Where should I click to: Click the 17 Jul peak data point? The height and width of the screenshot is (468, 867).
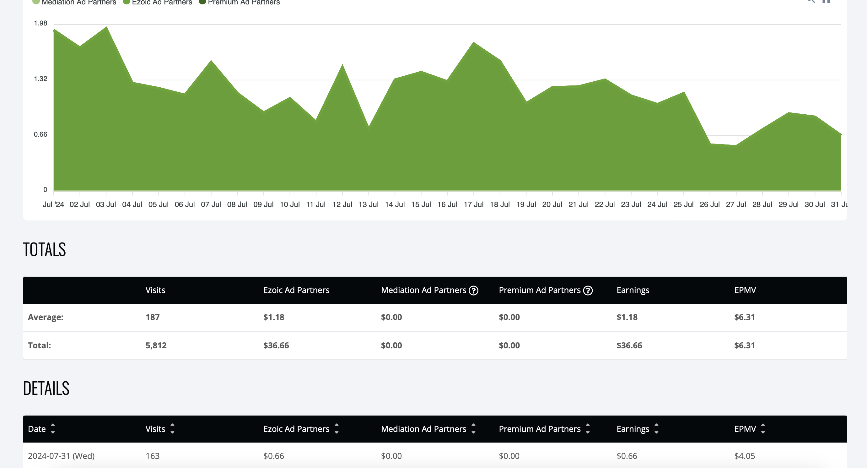pos(474,42)
